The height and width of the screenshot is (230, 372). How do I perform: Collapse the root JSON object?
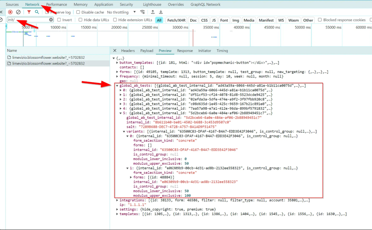tap(114, 58)
